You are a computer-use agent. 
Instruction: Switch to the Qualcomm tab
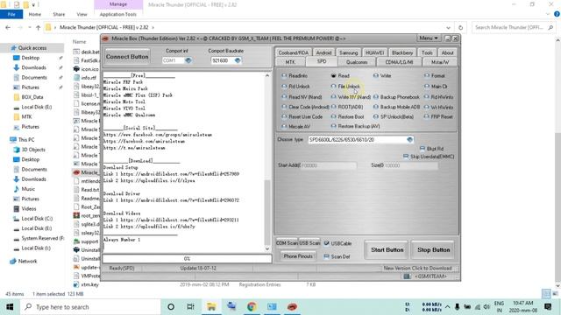pyautogui.click(x=357, y=62)
